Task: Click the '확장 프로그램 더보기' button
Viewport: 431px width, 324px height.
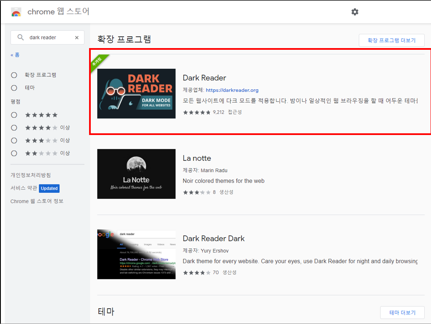Action: 391,40
